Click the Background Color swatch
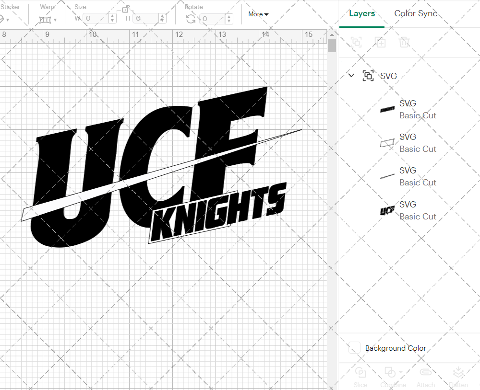 [x=354, y=348]
